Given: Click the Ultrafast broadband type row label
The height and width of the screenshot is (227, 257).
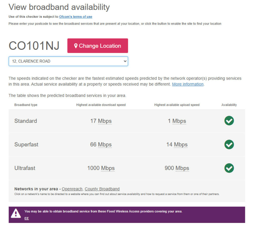Looking at the screenshot, I should (x=25, y=168).
